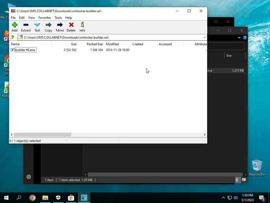The width and height of the screenshot is (270, 203).
Task: Open the notification center icon
Action: point(262,198)
